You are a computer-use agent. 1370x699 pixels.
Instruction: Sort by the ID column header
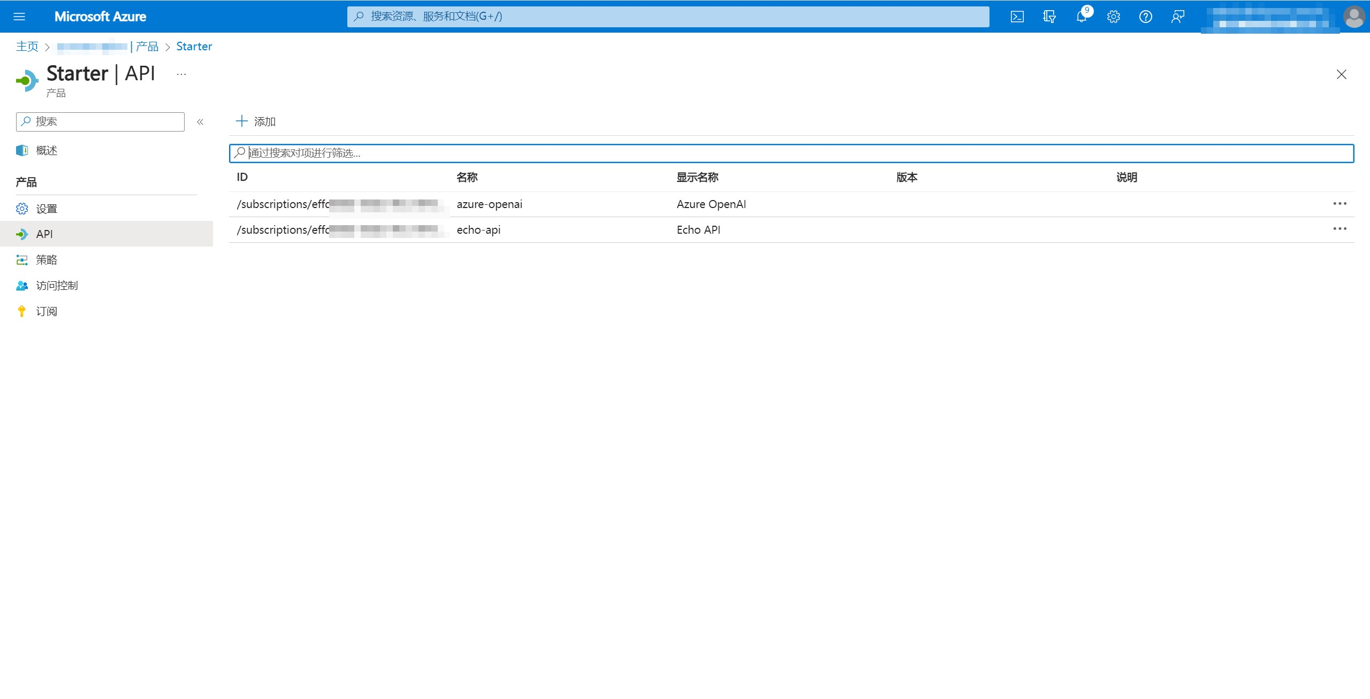click(x=242, y=177)
